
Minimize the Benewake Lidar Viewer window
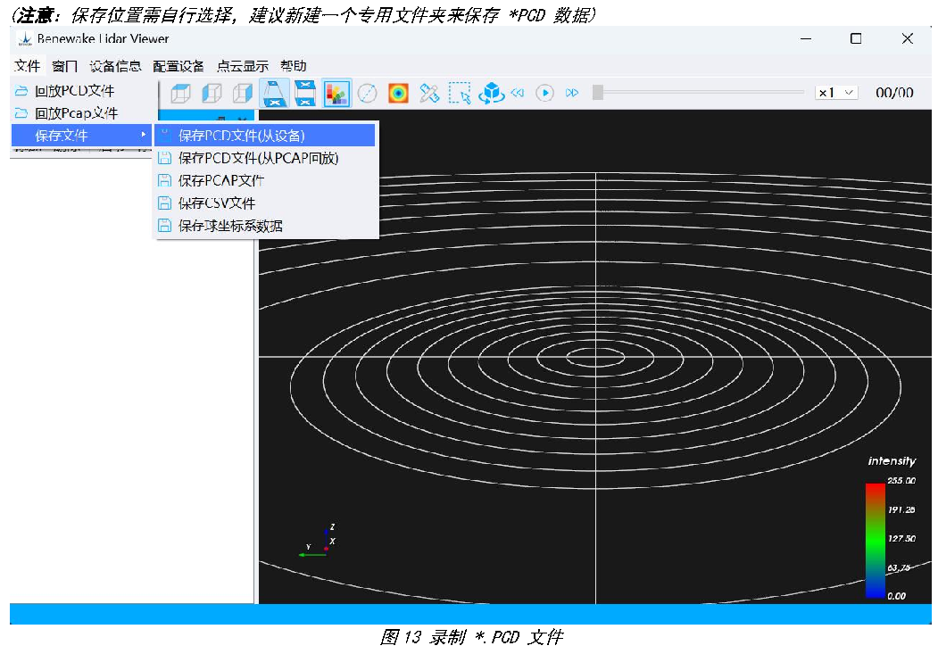806,39
